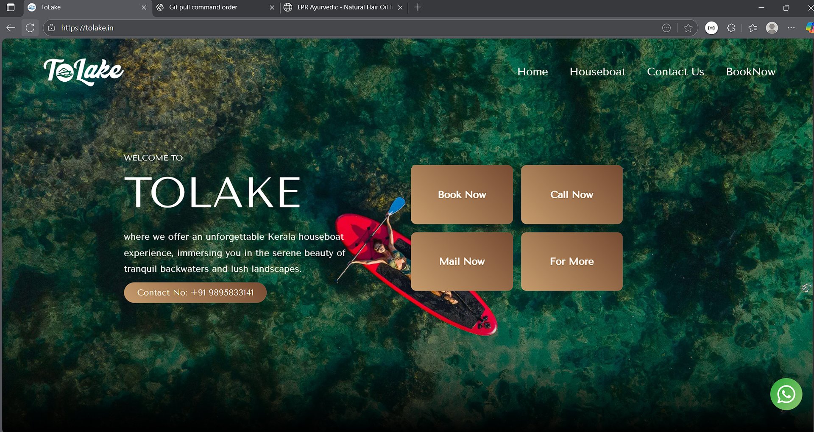Go to Home in site menu
Screen dimensions: 814x432
pyautogui.click(x=532, y=72)
